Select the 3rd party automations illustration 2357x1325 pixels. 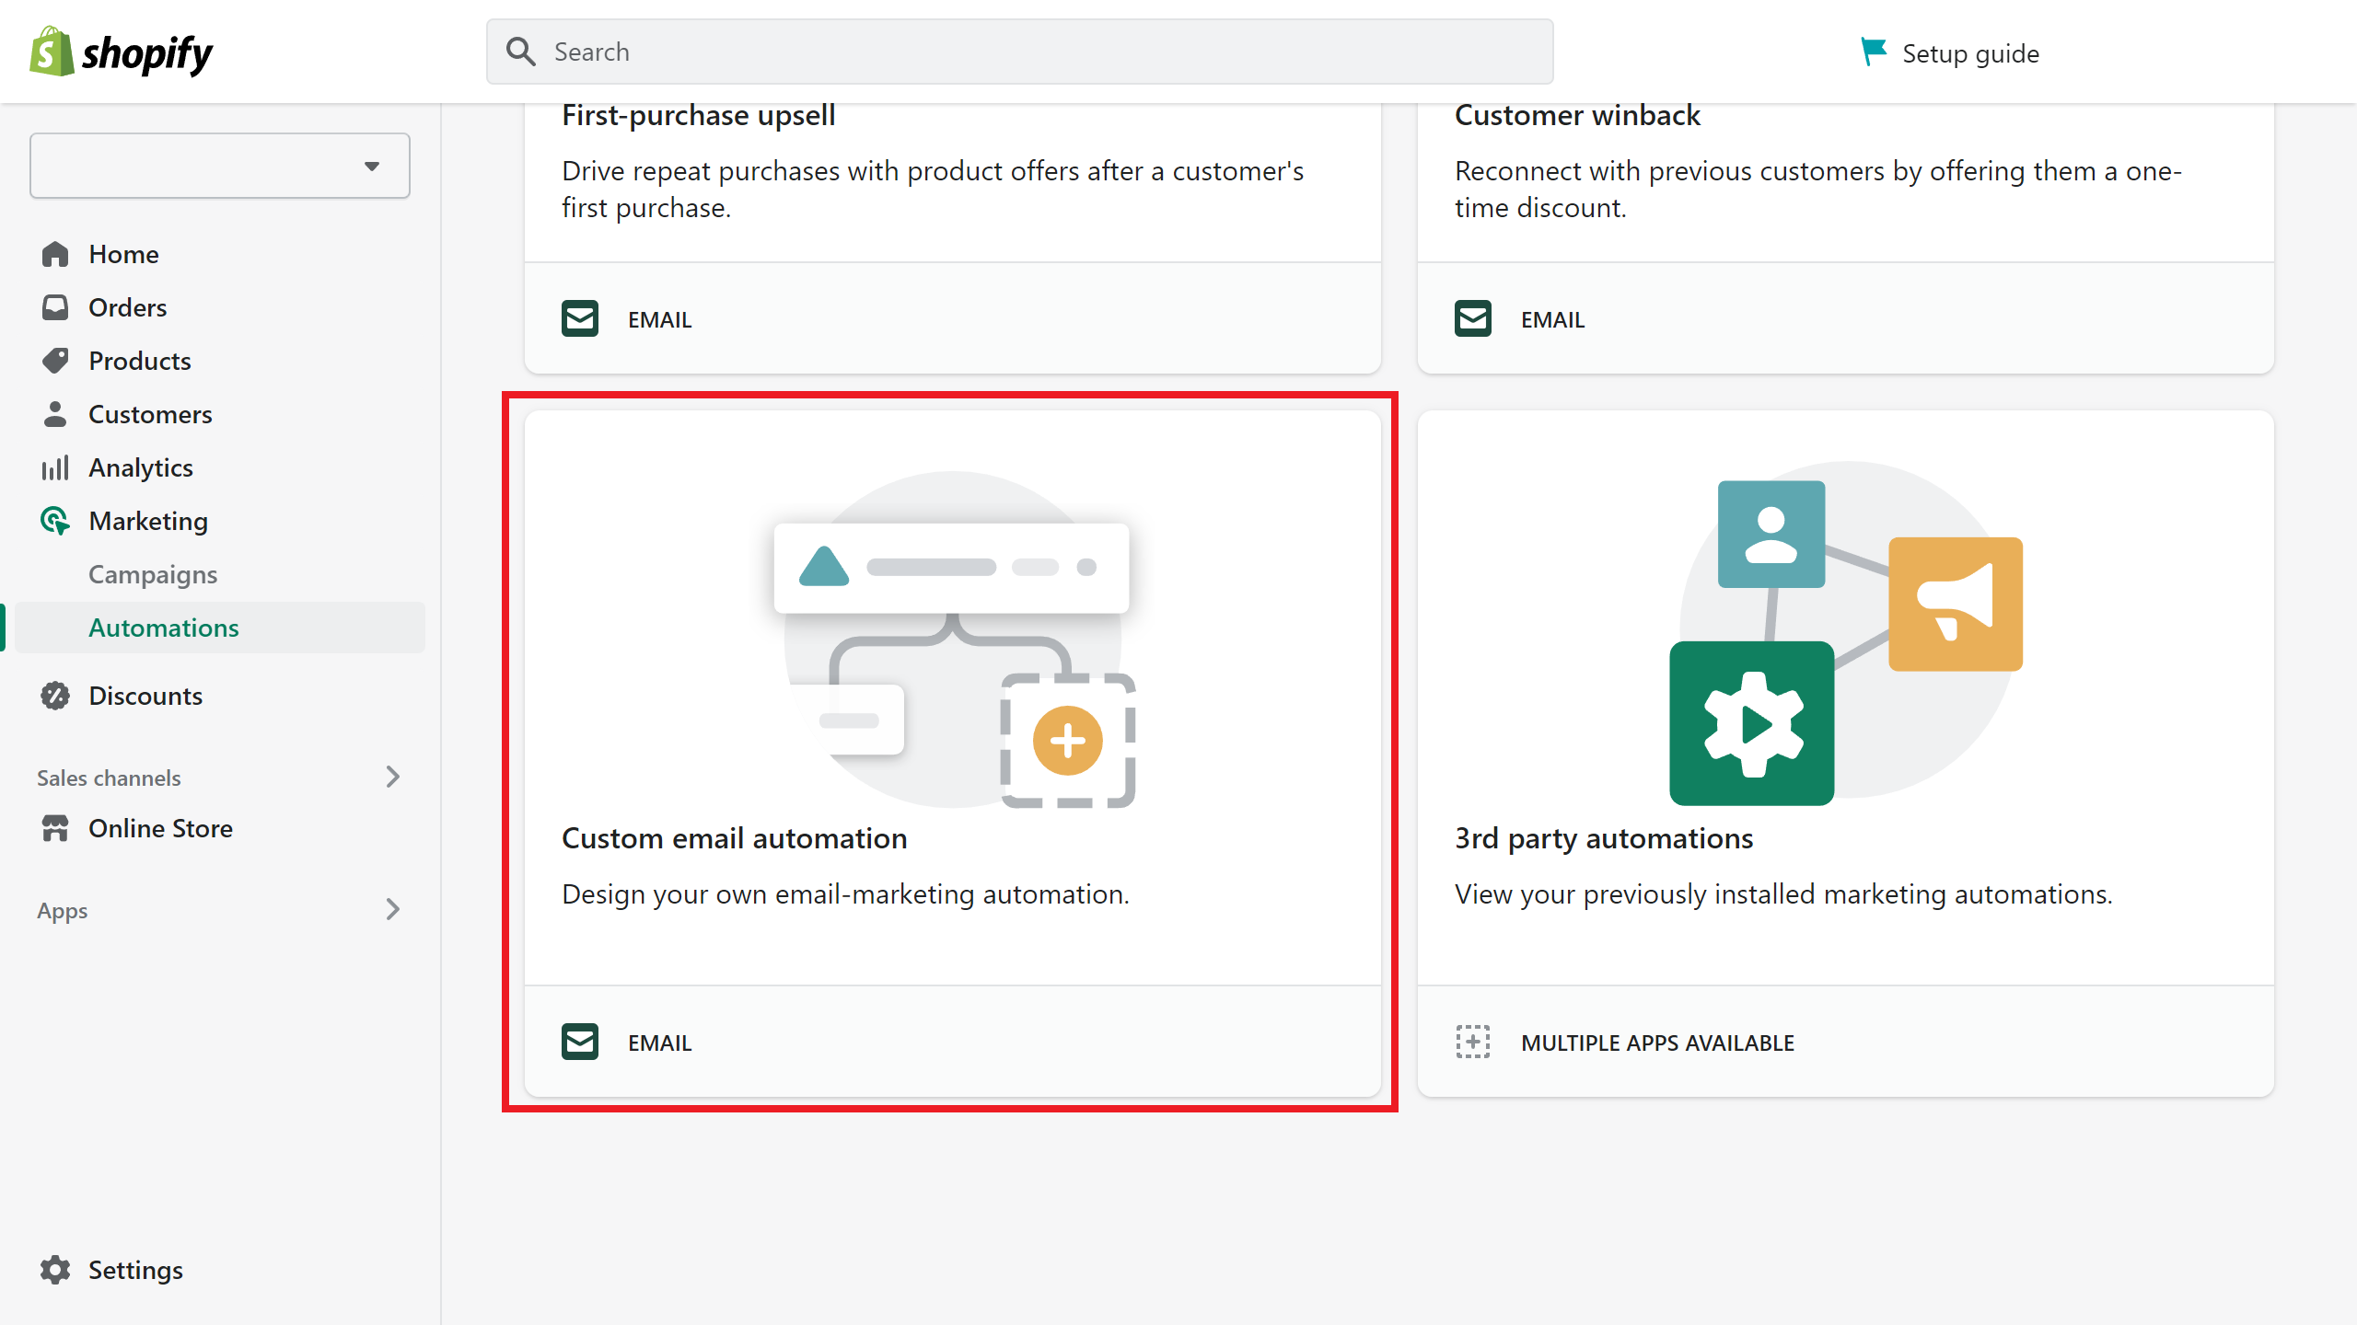(x=1846, y=633)
